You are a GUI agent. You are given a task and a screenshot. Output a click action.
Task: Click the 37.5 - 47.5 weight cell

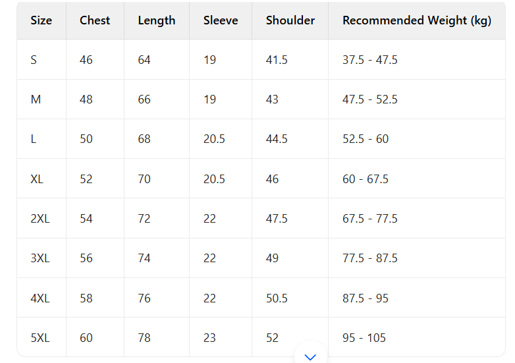[370, 60]
